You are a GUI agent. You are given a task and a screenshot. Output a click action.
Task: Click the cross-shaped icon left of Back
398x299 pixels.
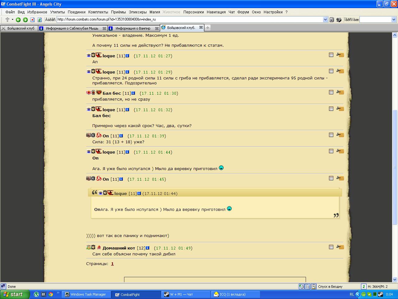pyautogui.click(x=7, y=20)
